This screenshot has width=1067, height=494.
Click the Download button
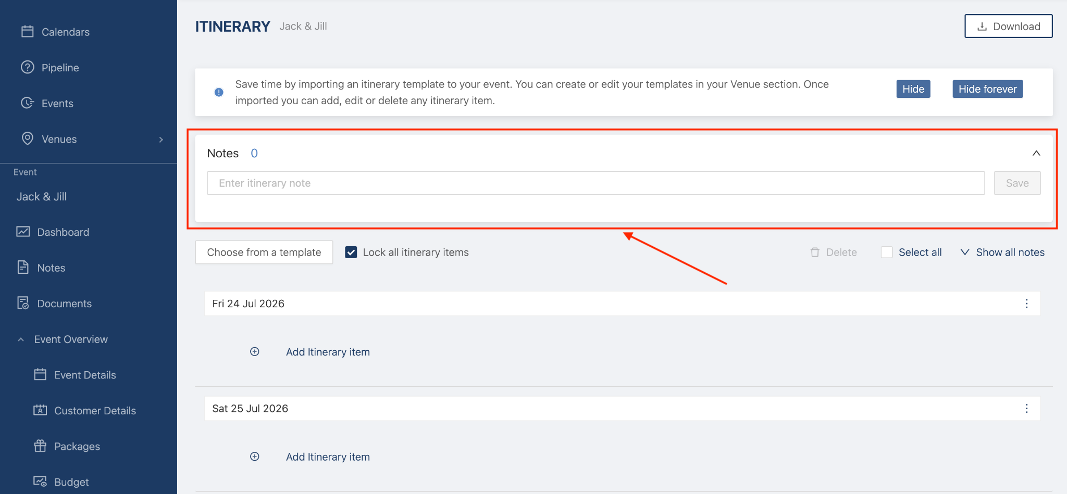click(1008, 27)
